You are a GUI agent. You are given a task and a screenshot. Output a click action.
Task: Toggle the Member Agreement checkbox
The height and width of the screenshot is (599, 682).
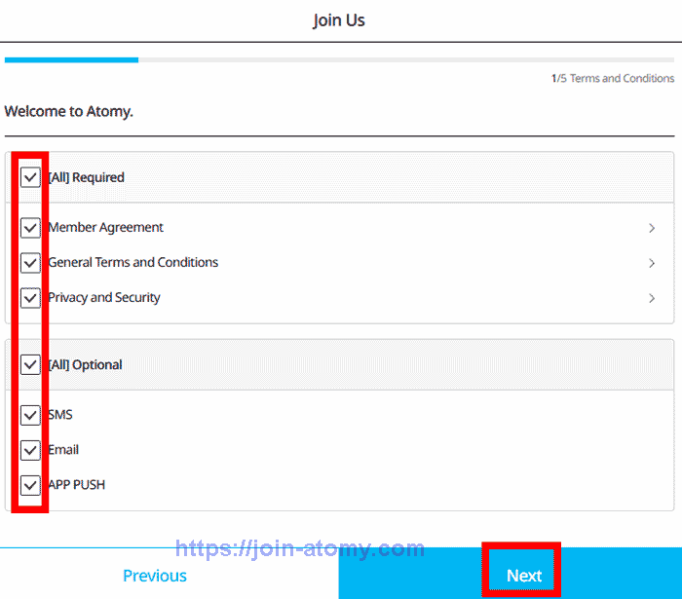pos(30,228)
